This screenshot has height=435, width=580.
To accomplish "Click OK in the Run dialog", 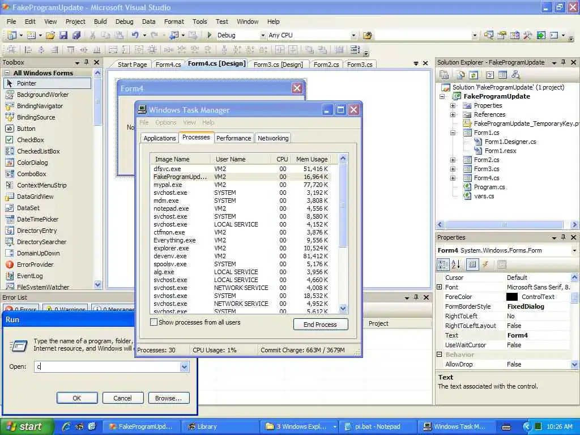I will pos(77,398).
